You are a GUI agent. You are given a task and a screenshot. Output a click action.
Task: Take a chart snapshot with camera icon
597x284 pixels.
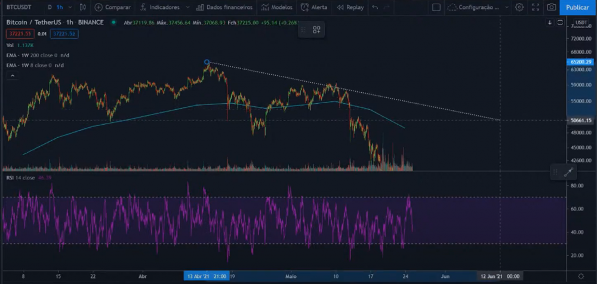point(551,7)
